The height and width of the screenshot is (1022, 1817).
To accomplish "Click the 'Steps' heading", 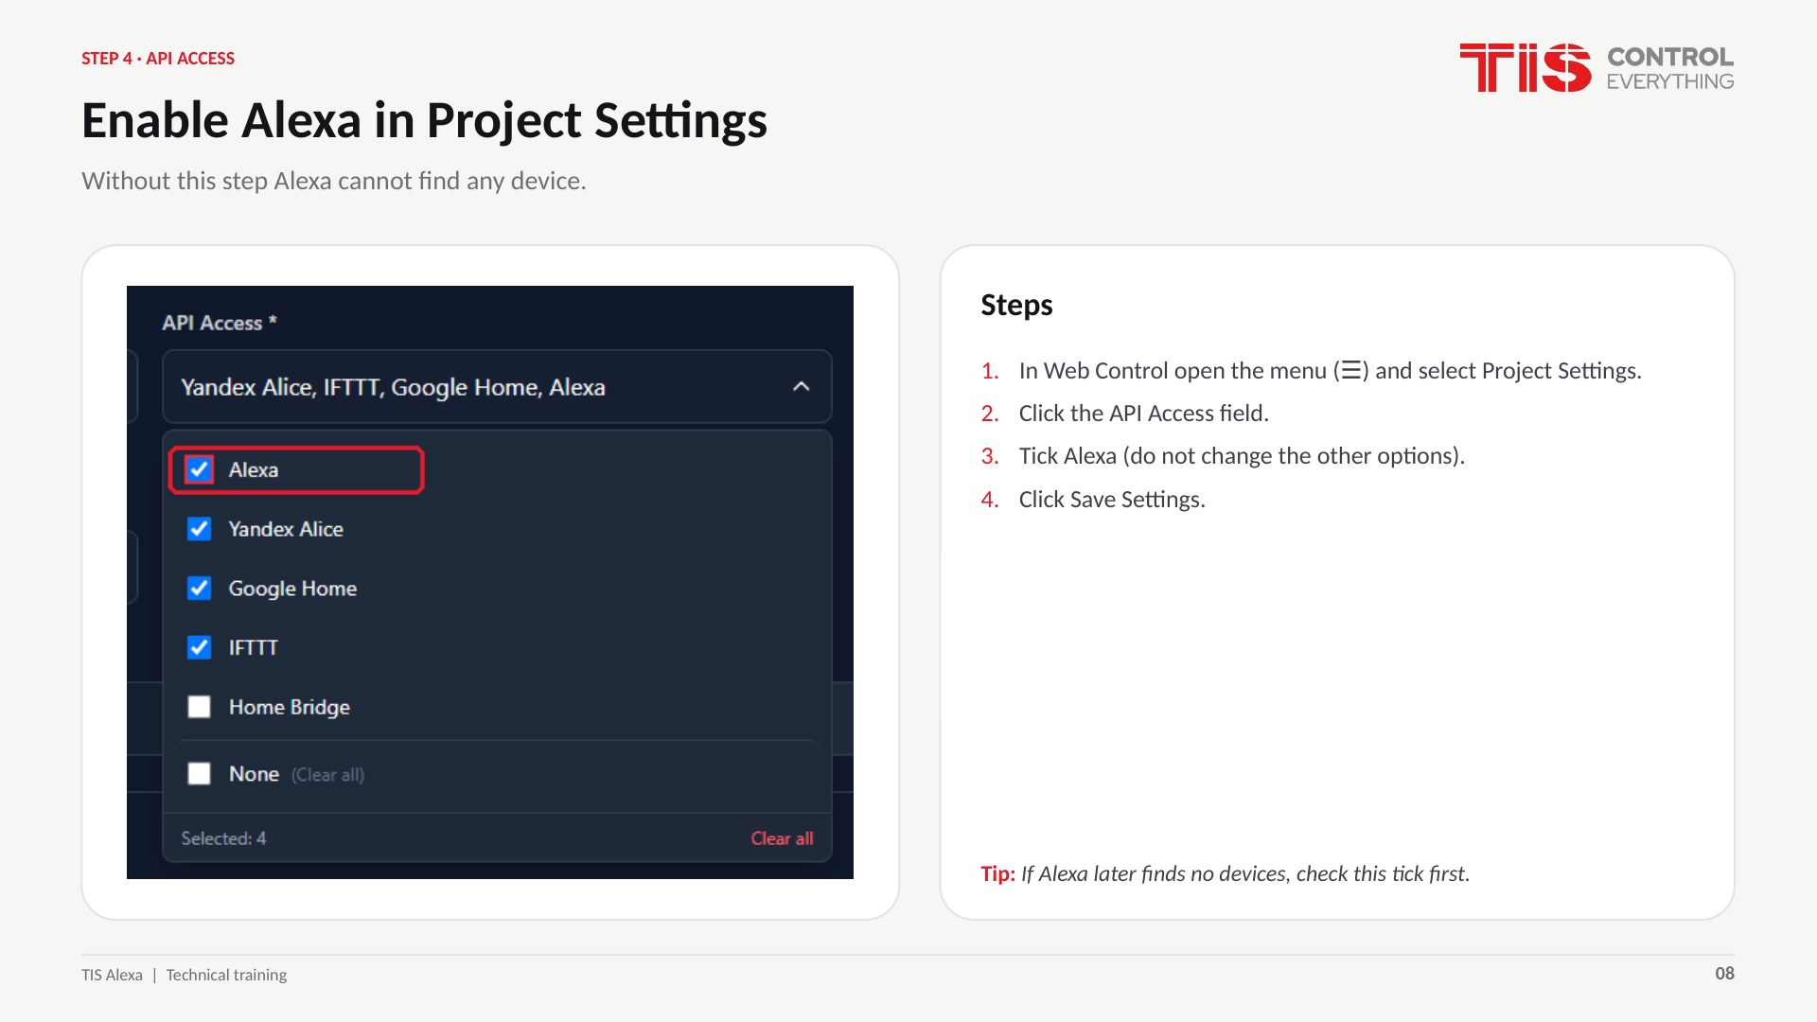I will (x=1016, y=305).
